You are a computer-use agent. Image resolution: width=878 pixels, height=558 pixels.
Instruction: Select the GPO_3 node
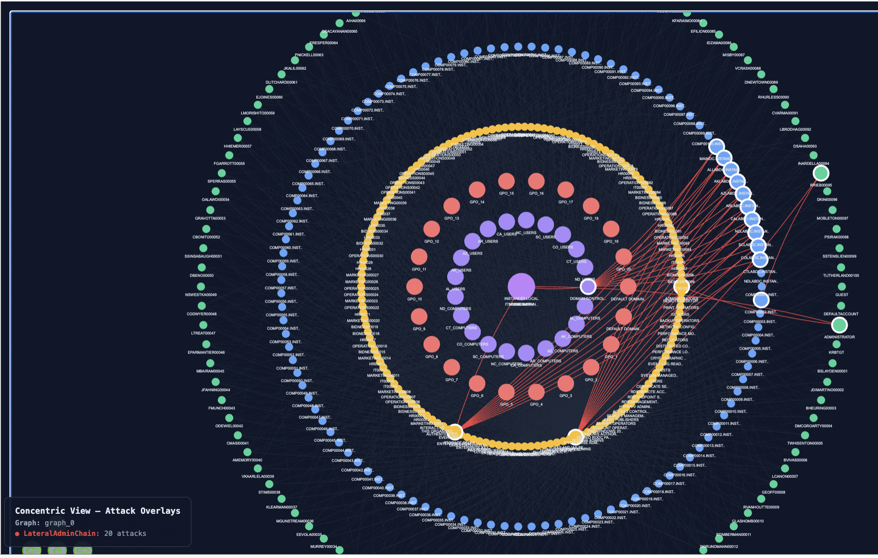(565, 384)
